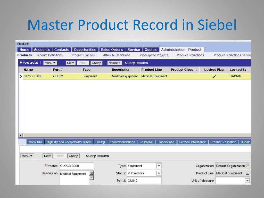Open the Product Validation view tab
Viewport: 264px width, 198px height.
click(x=223, y=142)
